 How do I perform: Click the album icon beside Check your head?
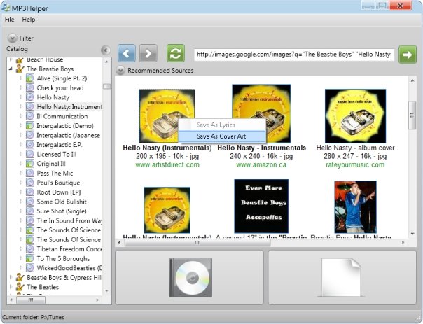[x=30, y=87]
